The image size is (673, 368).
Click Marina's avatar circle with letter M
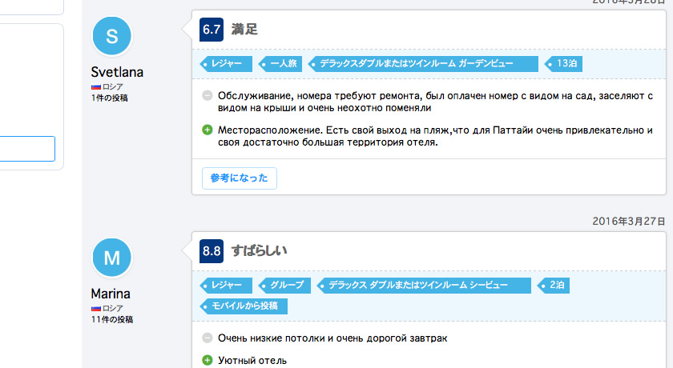(x=111, y=258)
